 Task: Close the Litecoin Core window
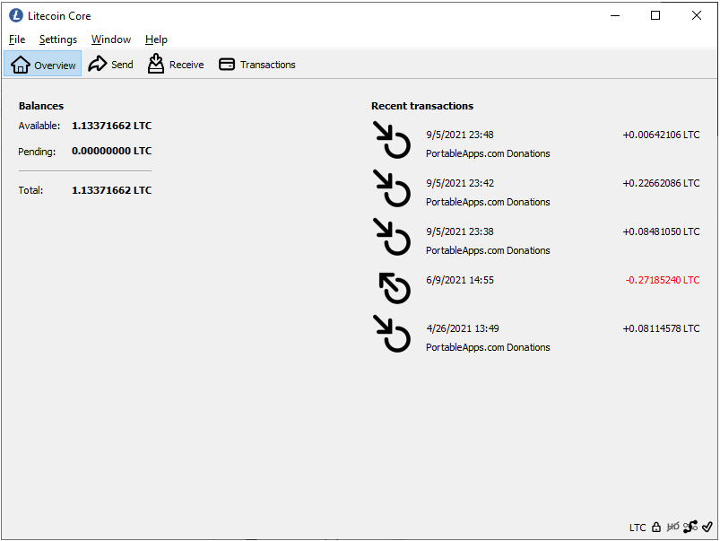pyautogui.click(x=696, y=15)
